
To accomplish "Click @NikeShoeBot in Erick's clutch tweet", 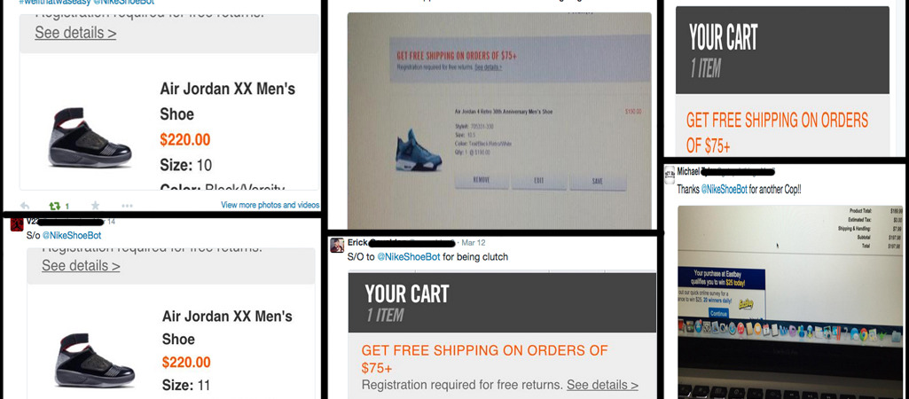I will [408, 256].
